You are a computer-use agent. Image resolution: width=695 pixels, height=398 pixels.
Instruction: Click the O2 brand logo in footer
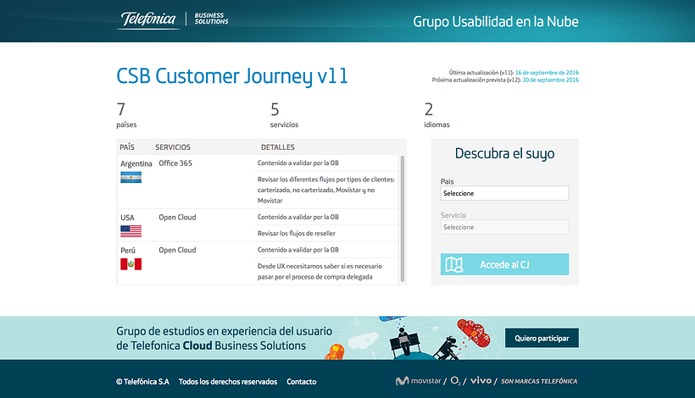[x=455, y=381]
